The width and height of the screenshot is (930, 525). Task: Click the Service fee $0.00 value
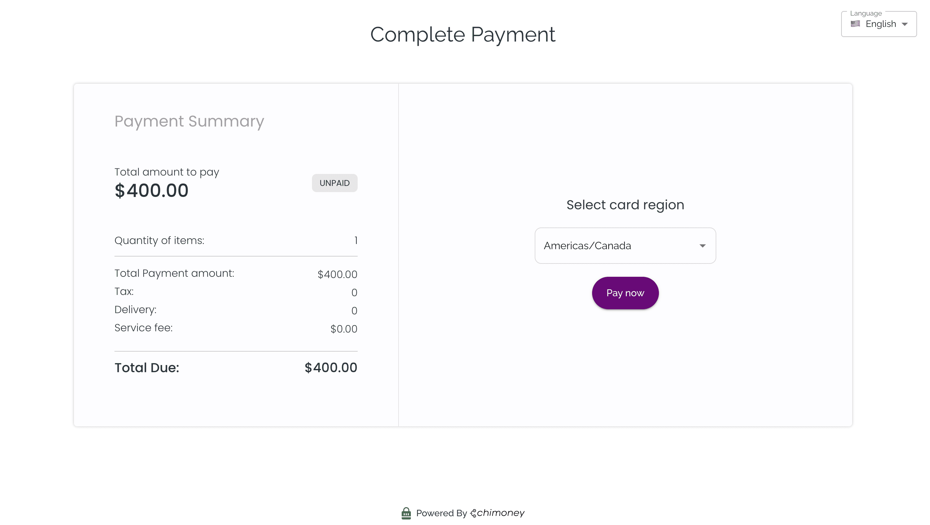click(x=344, y=329)
